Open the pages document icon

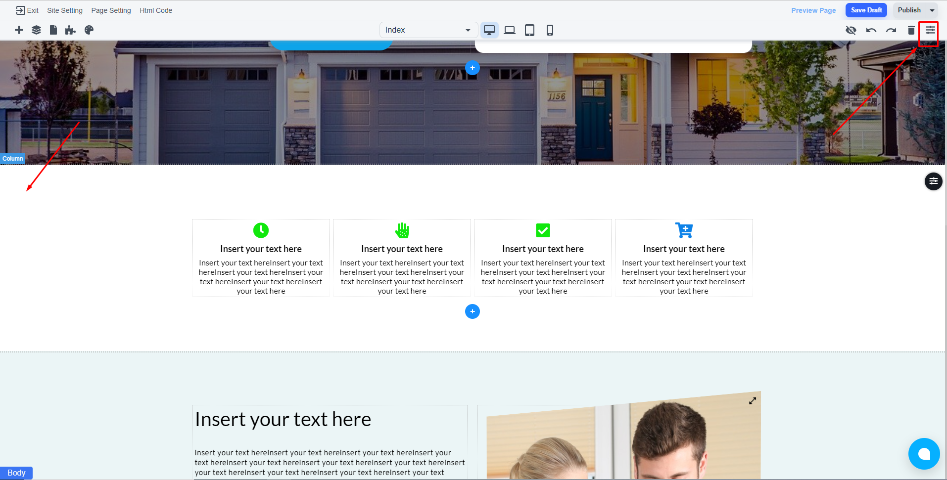tap(53, 30)
